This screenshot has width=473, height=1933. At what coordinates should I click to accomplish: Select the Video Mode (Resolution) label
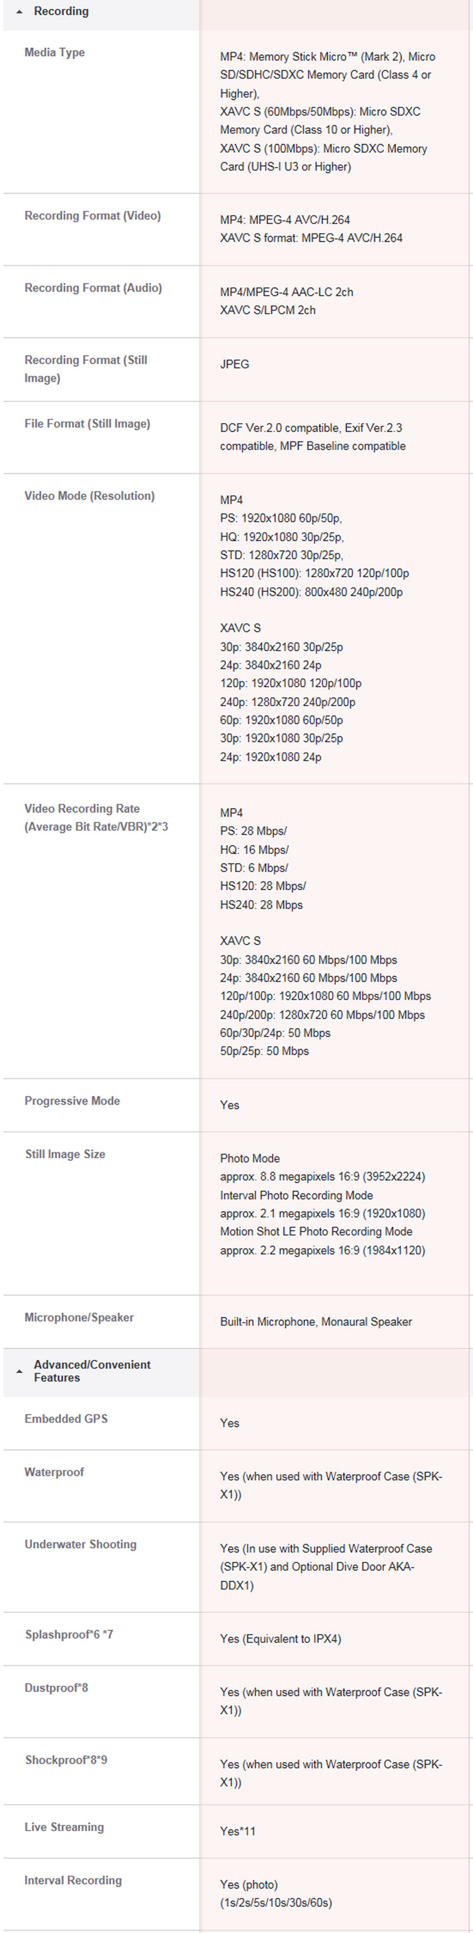coord(89,496)
